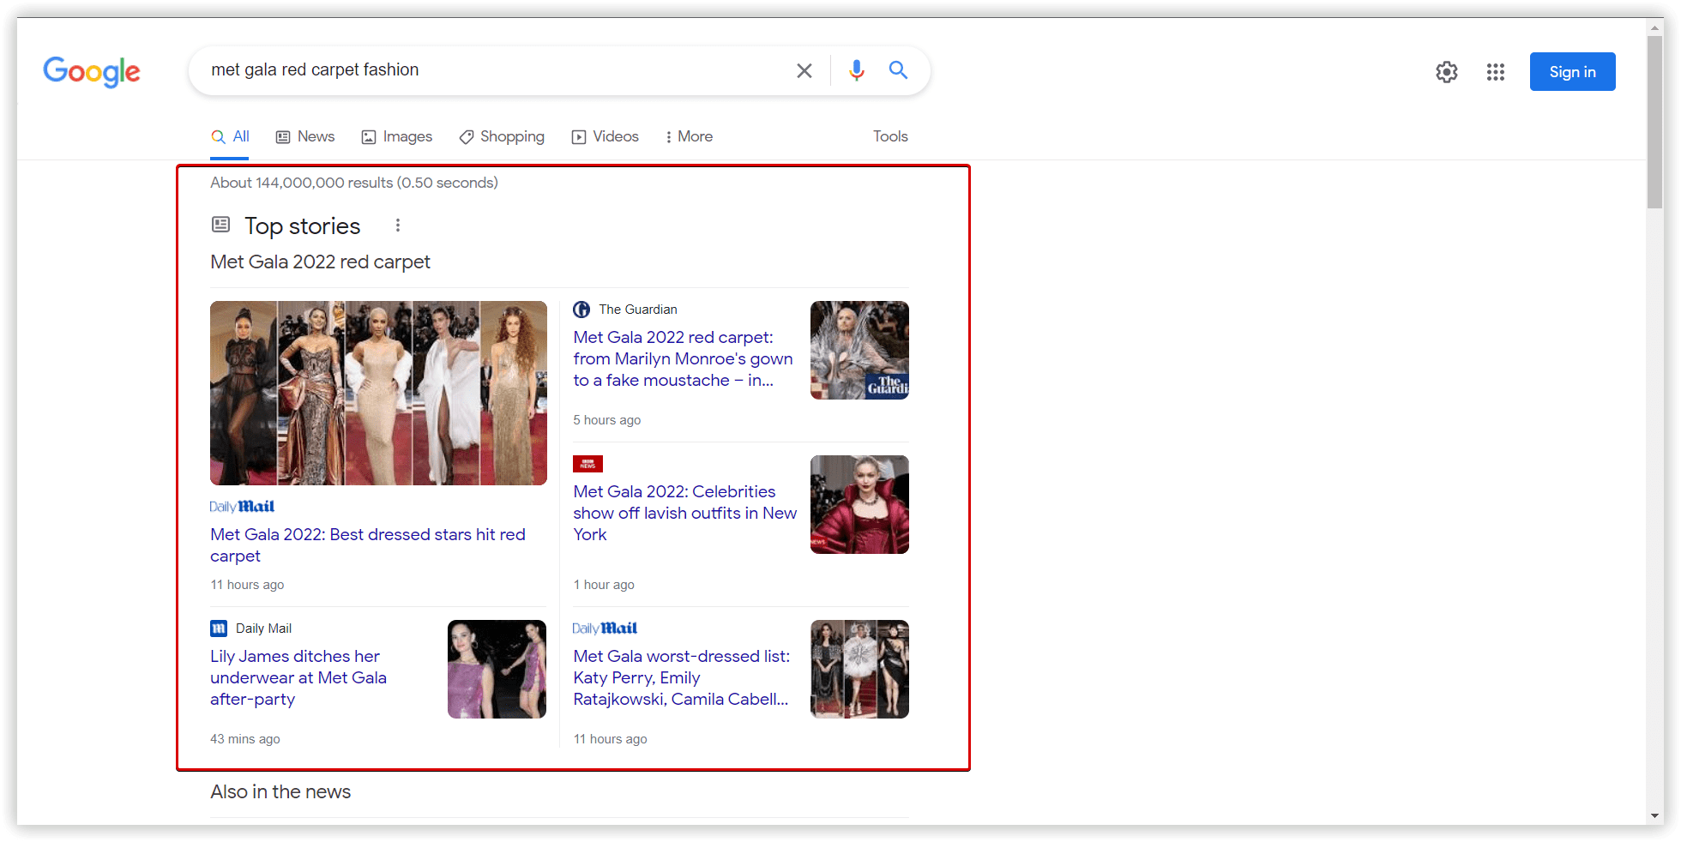Click '5 hours ago' timestamp
This screenshot has width=1681, height=842.
coord(607,420)
